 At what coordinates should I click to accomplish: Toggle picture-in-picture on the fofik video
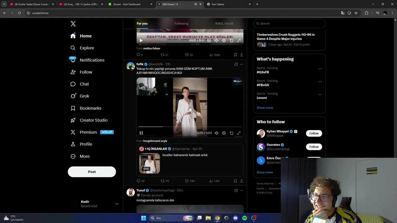[x=231, y=133]
